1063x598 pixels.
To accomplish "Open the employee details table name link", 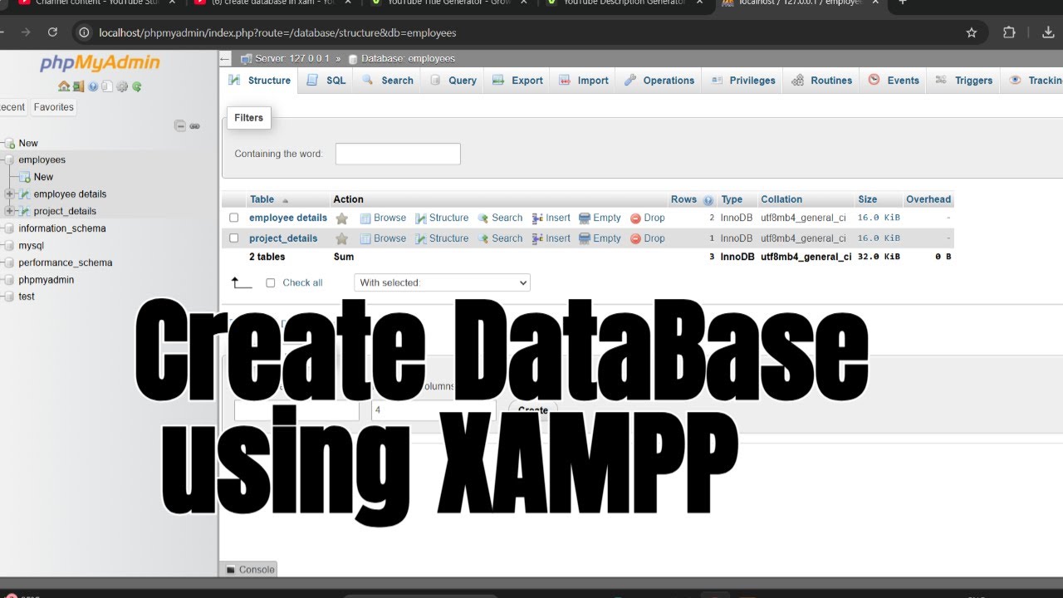I will point(288,218).
